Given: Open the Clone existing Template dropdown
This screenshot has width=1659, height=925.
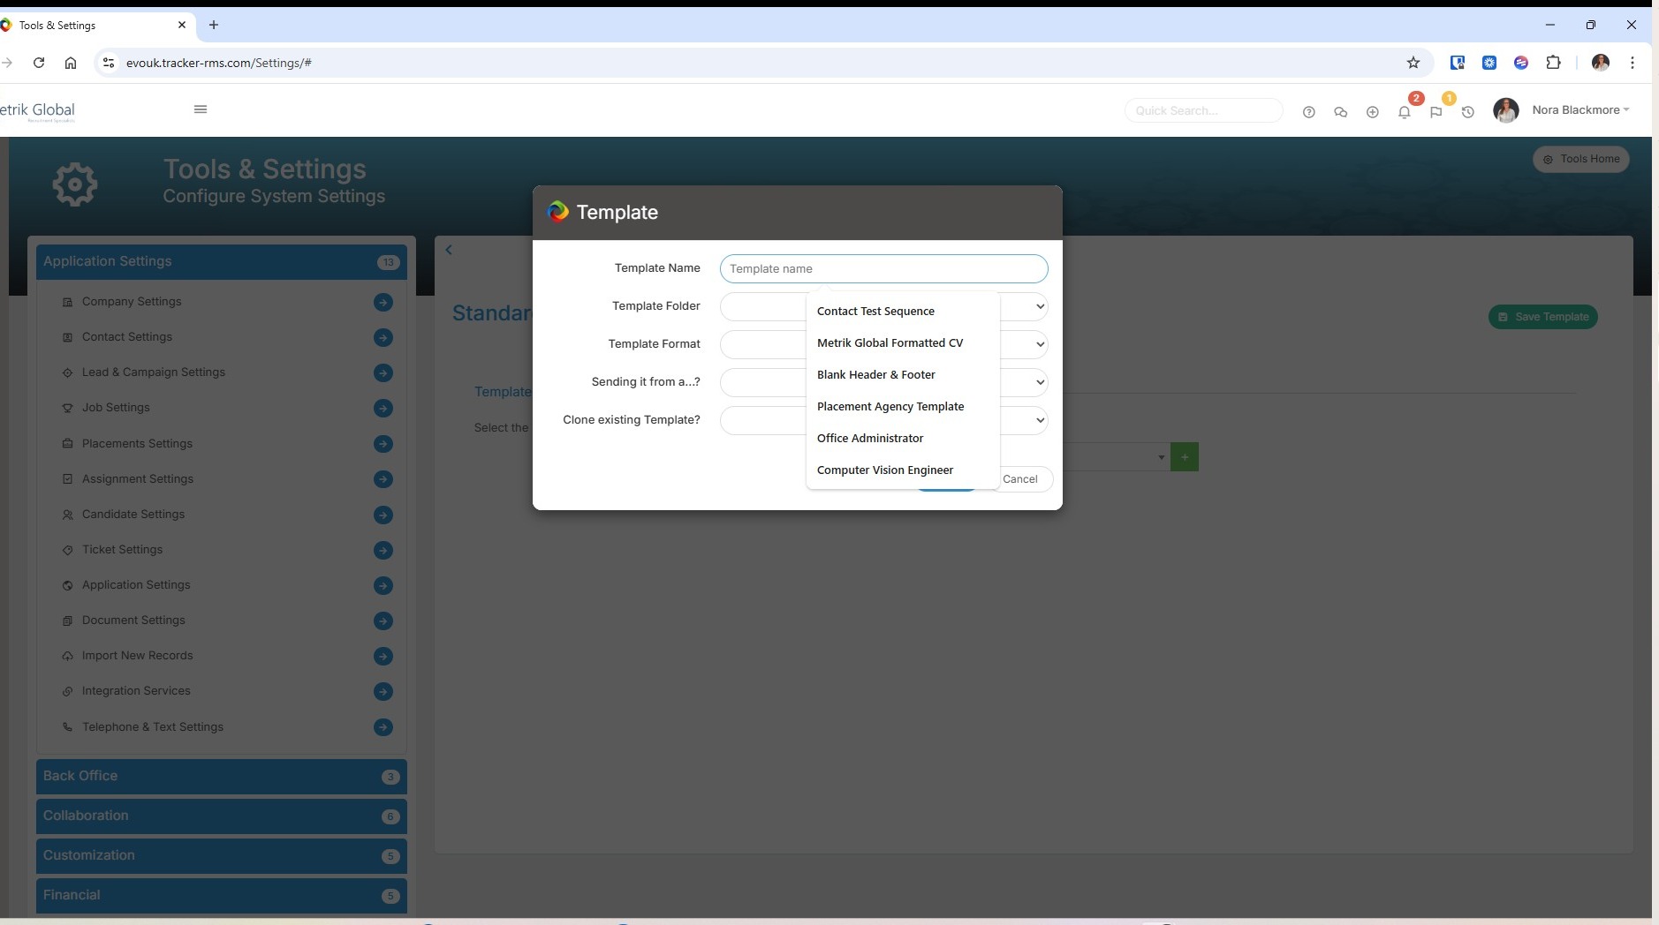Looking at the screenshot, I should pos(883,420).
